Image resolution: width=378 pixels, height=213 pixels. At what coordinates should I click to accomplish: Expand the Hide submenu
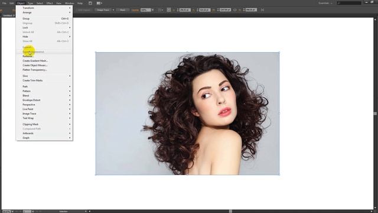[44, 37]
